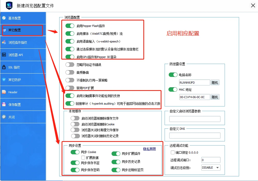258x181 pixels.
Task: Click 随机 button next to 电脑名称
Action: click(x=215, y=83)
